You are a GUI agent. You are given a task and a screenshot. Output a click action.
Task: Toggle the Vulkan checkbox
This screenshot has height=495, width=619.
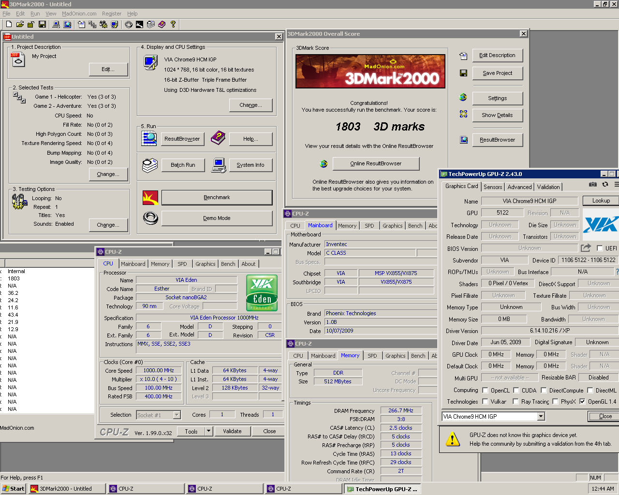tap(485, 401)
